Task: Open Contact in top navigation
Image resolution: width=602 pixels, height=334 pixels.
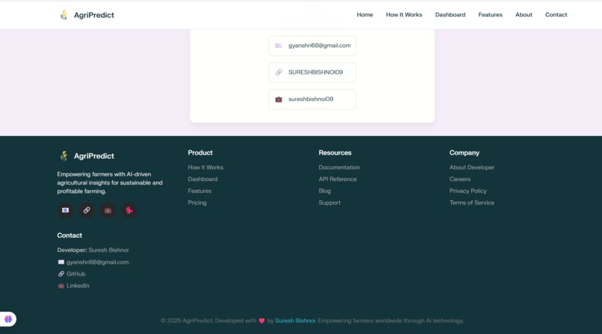Action: [x=556, y=15]
